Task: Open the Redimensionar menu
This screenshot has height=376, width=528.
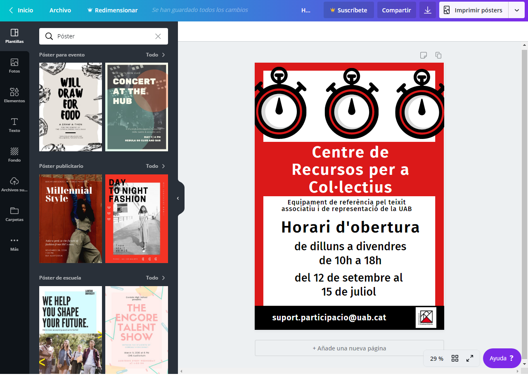Action: [113, 10]
